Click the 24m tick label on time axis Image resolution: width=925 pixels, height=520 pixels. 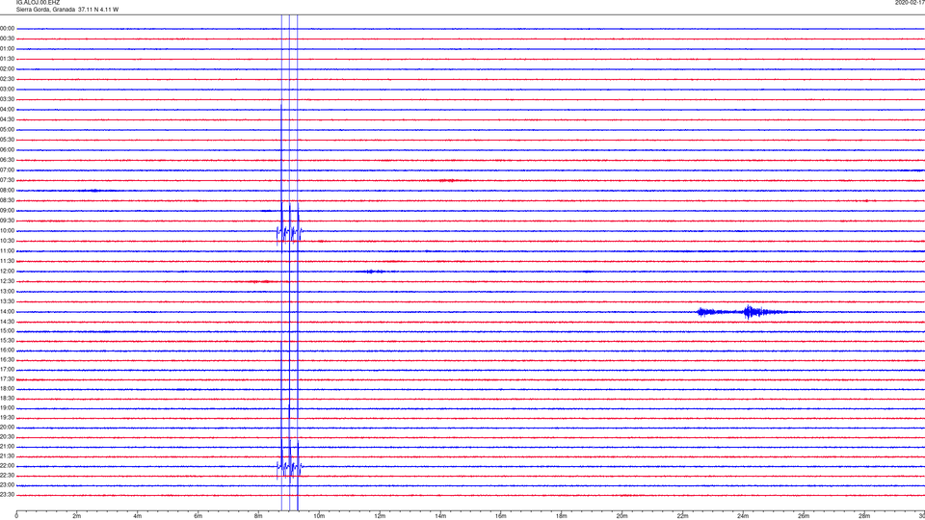(743, 516)
